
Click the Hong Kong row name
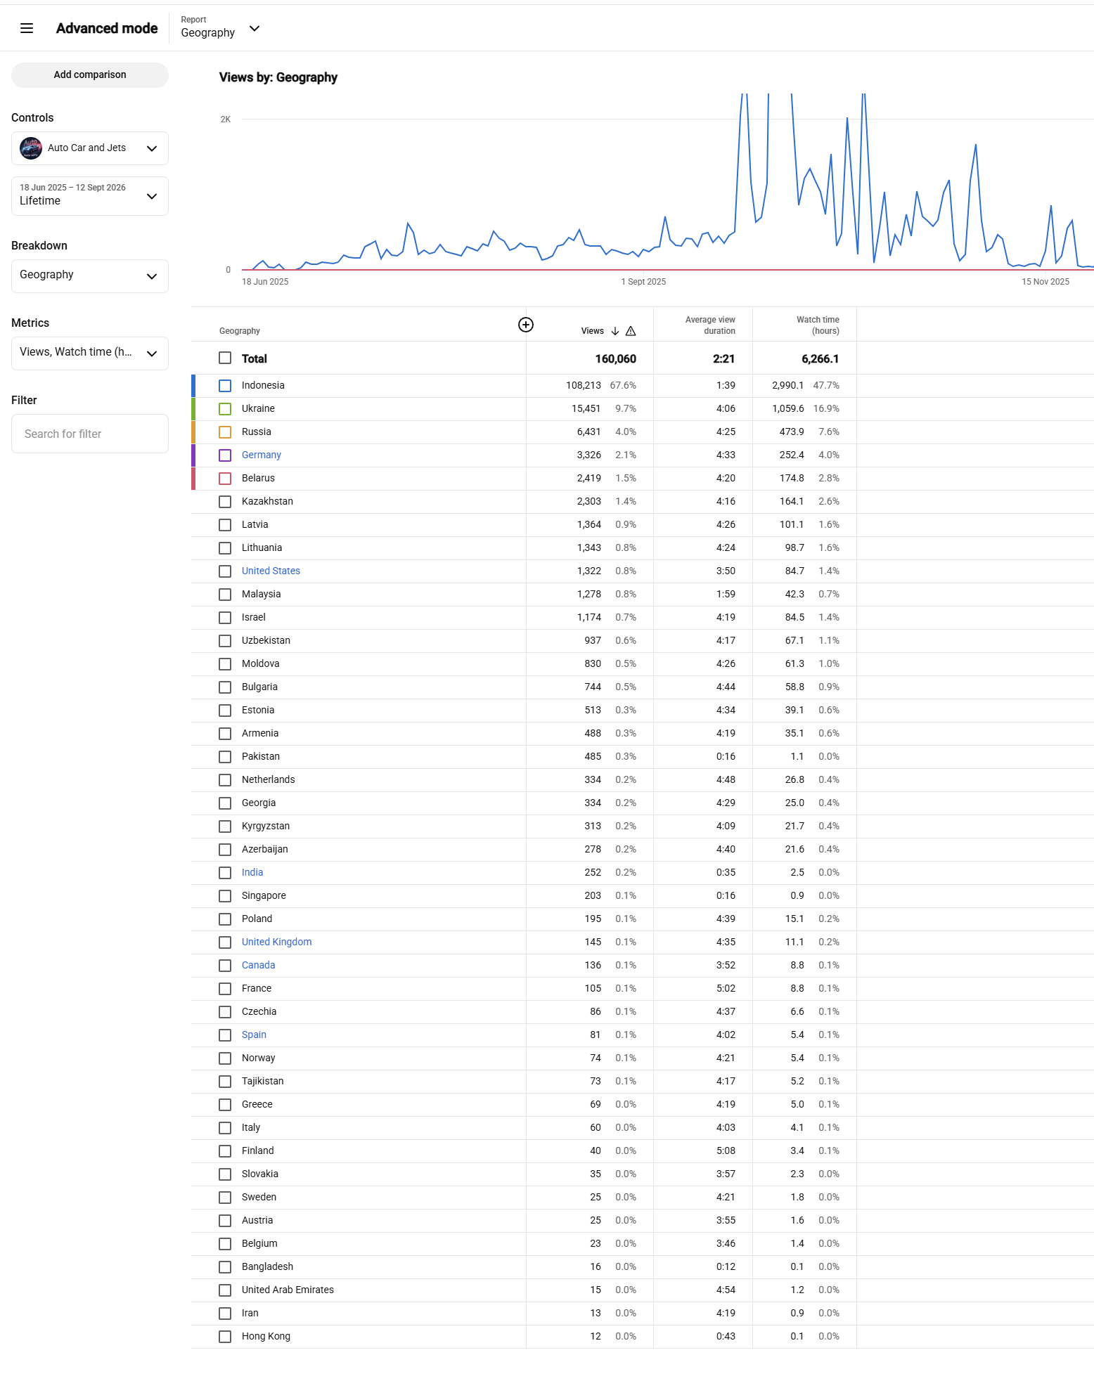coord(266,1337)
